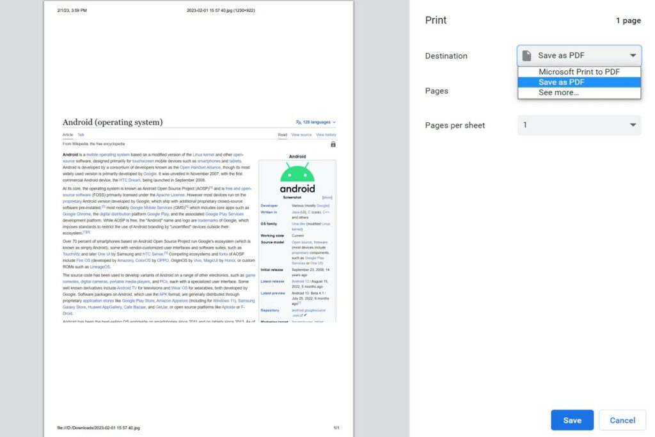Image resolution: width=655 pixels, height=437 pixels.
Task: Click the page preview lock icon
Action: [333, 144]
